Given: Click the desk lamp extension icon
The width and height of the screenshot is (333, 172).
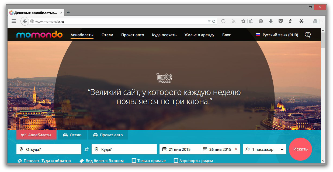Looking at the screenshot, I should point(290,21).
